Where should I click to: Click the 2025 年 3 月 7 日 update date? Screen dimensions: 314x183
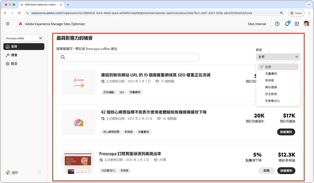[x=139, y=81]
